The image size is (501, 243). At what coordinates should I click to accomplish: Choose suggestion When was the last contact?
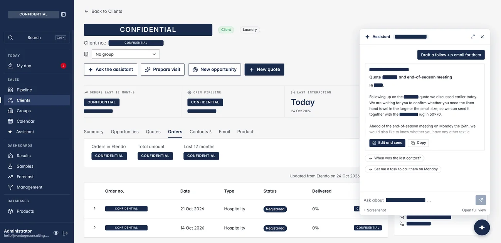pyautogui.click(x=395, y=158)
